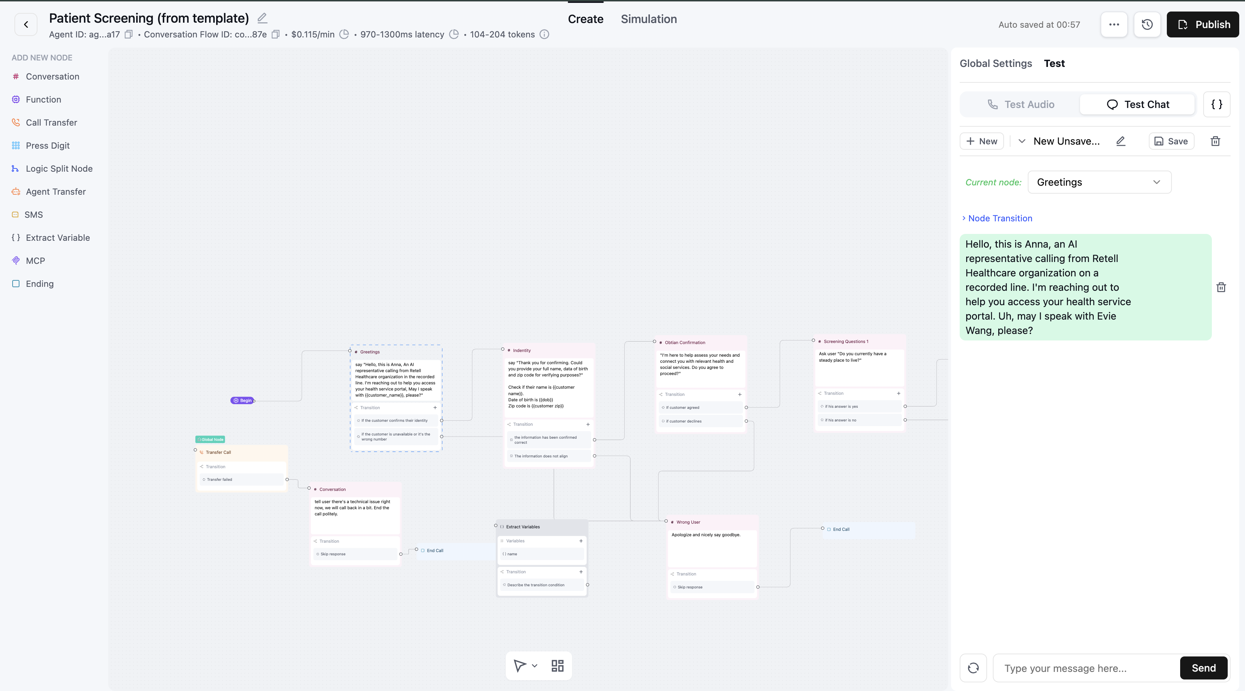This screenshot has width=1245, height=691.
Task: Delete the Anna greeting chat message
Action: pos(1221,287)
